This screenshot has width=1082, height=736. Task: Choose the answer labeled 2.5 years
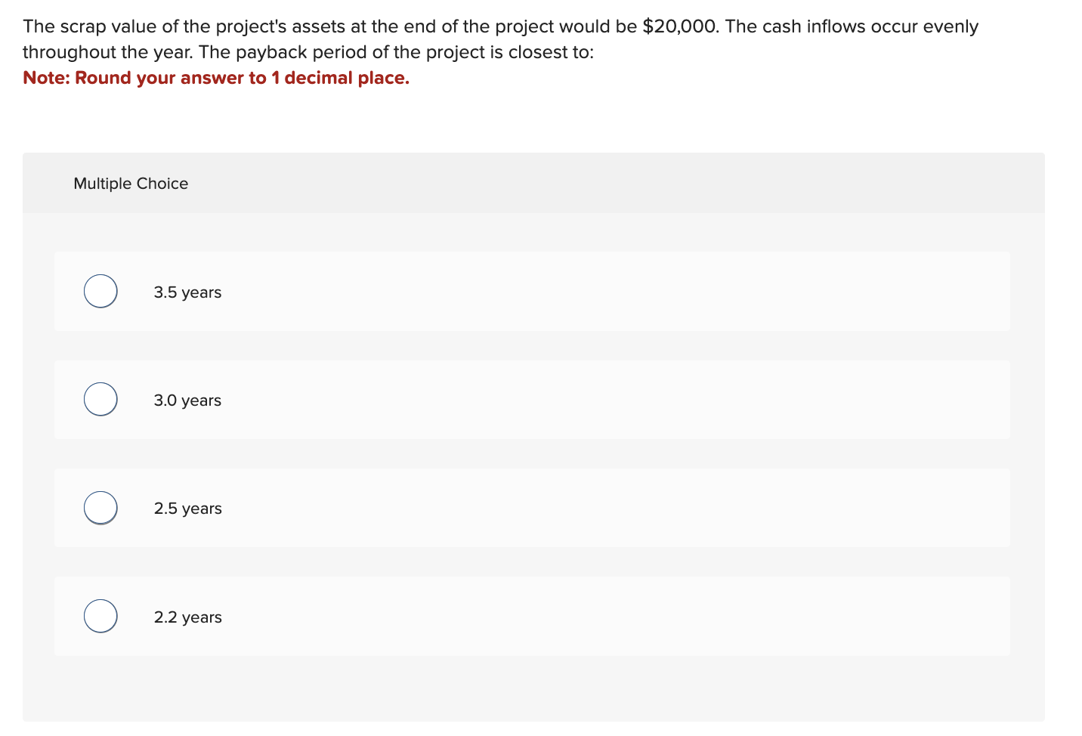tap(187, 509)
